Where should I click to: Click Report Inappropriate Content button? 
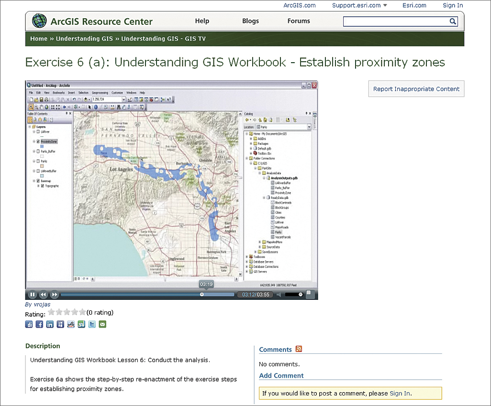pyautogui.click(x=416, y=89)
